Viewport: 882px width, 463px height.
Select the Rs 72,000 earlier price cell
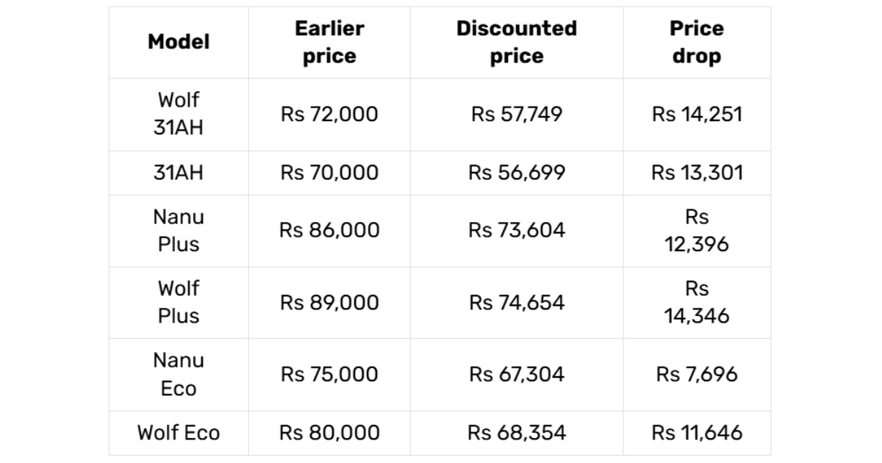[329, 114]
